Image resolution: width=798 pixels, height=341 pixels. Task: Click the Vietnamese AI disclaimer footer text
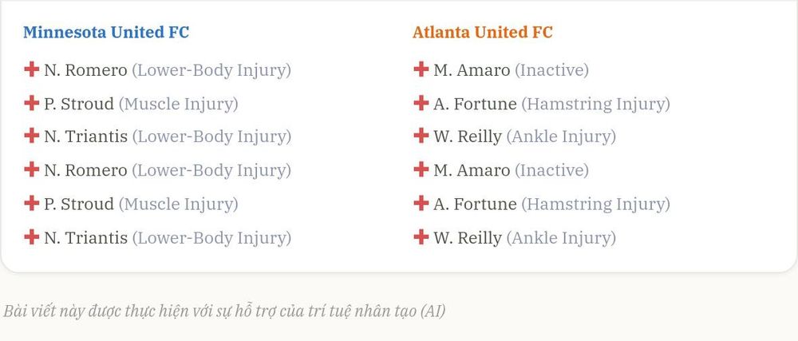(224, 311)
